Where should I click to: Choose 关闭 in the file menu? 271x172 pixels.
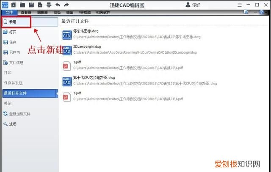click(30, 104)
